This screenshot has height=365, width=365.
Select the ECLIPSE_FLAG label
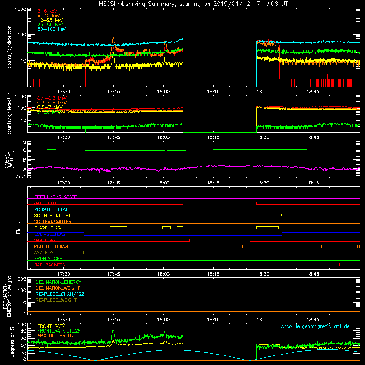coord(50,234)
